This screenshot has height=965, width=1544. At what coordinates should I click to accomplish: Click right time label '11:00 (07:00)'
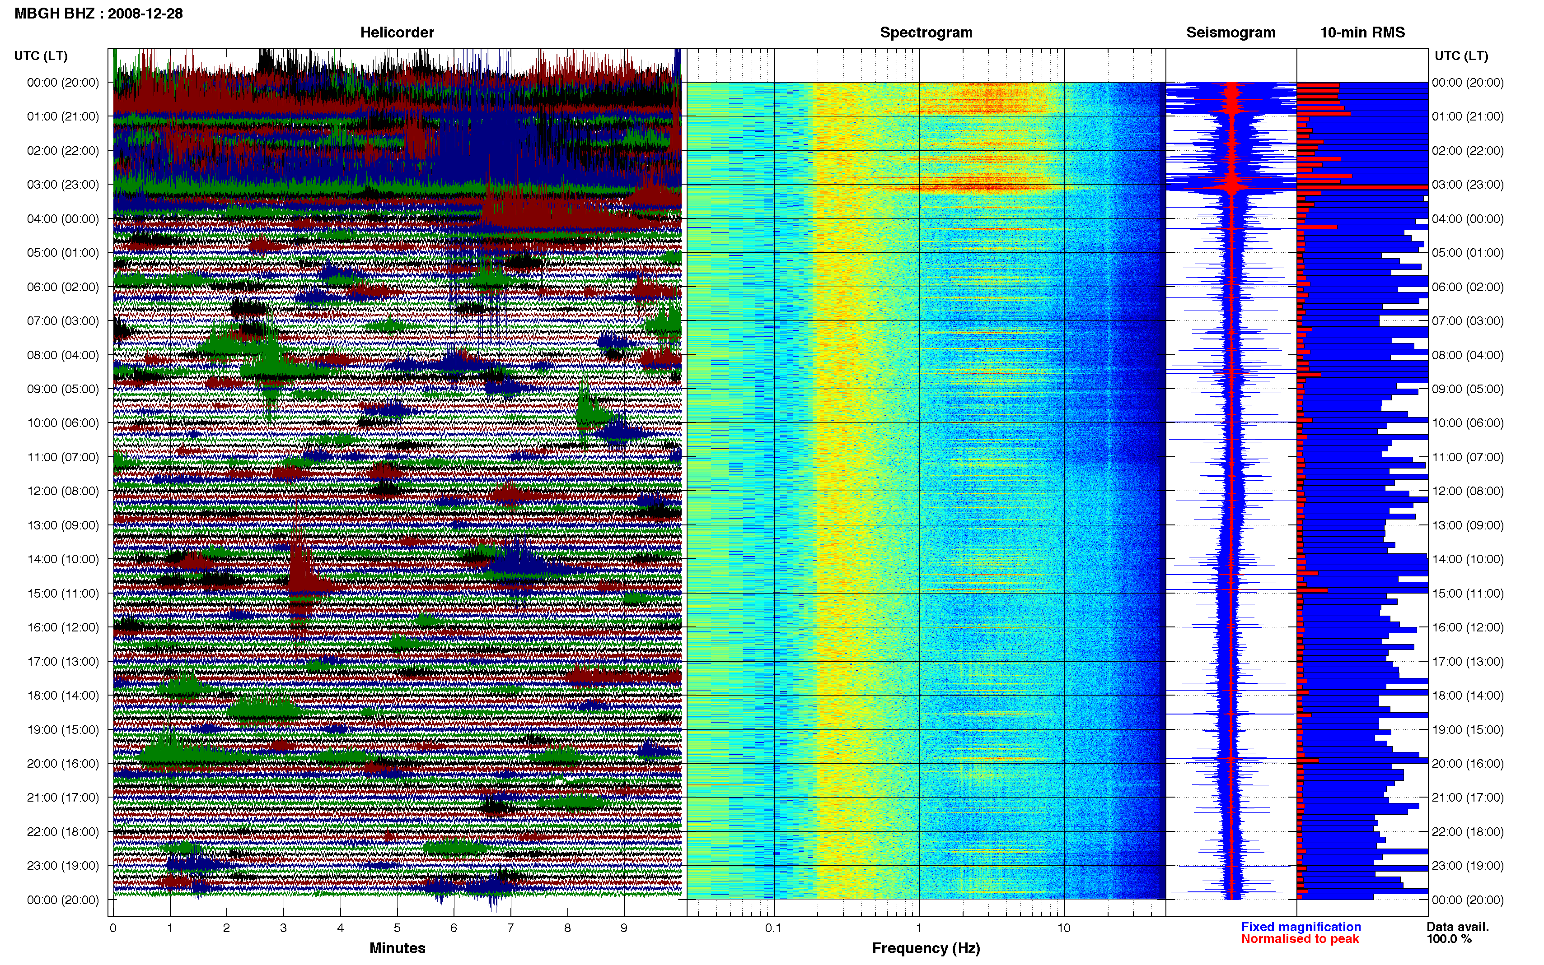(1467, 457)
